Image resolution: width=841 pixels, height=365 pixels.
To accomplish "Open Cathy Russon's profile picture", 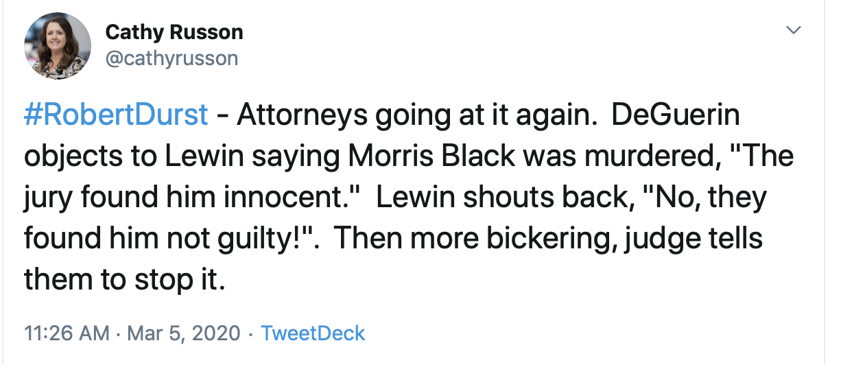I will 58,46.
